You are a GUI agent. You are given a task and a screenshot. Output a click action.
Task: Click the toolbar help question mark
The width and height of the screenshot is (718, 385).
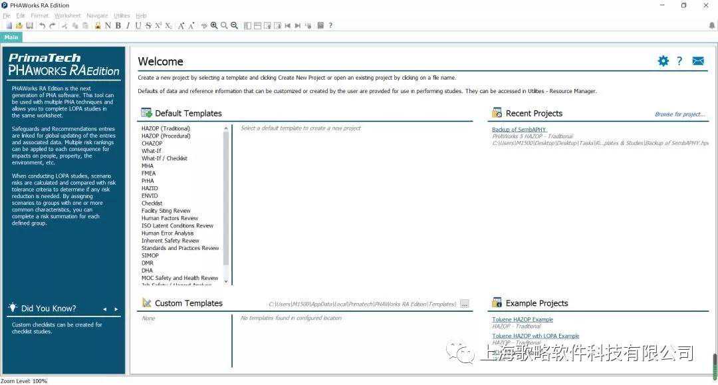point(330,26)
